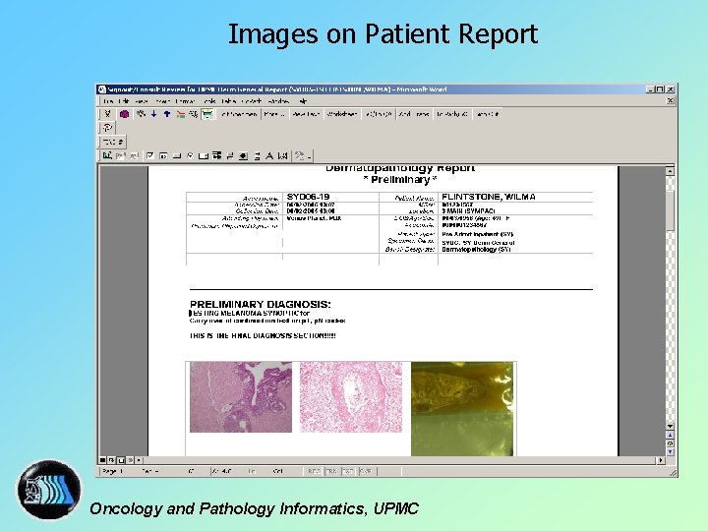The height and width of the screenshot is (531, 708).
Task: Select the Command Button control tool
Action: pos(177,155)
